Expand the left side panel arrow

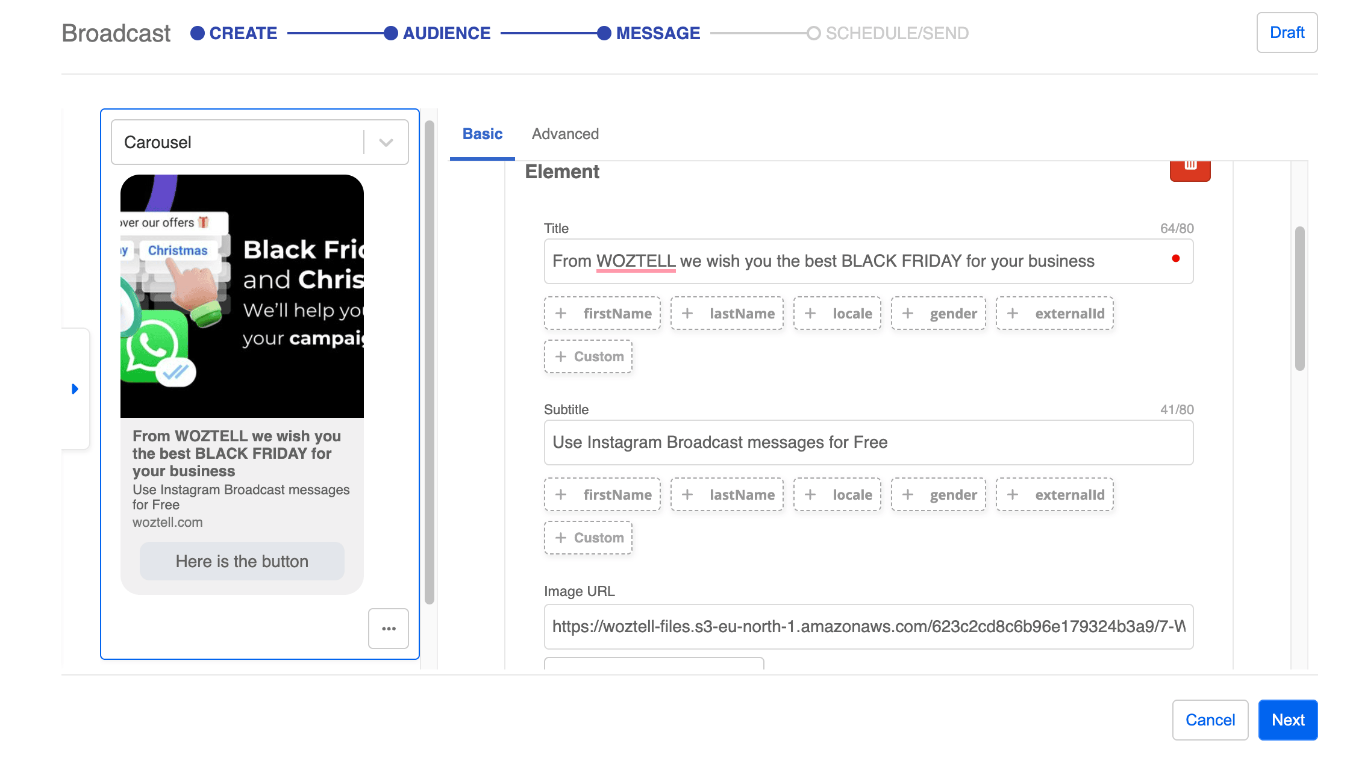pos(75,389)
